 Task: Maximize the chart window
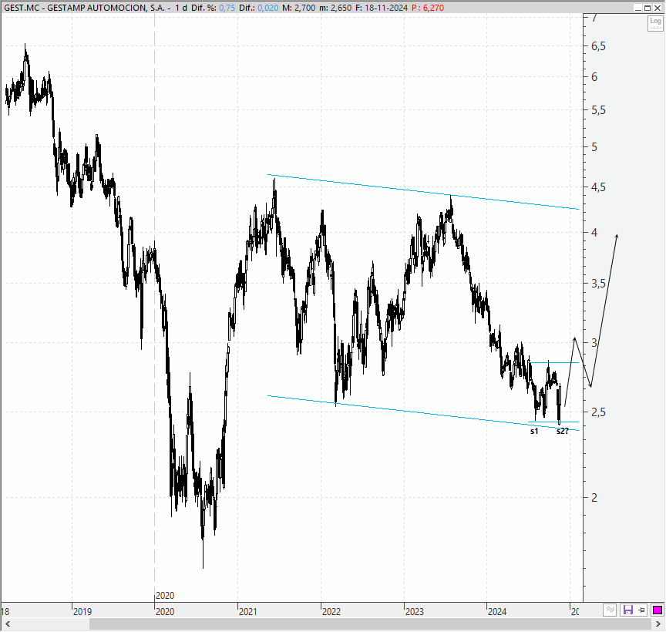click(647, 8)
